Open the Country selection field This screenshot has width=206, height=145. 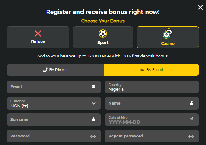[x=152, y=87]
